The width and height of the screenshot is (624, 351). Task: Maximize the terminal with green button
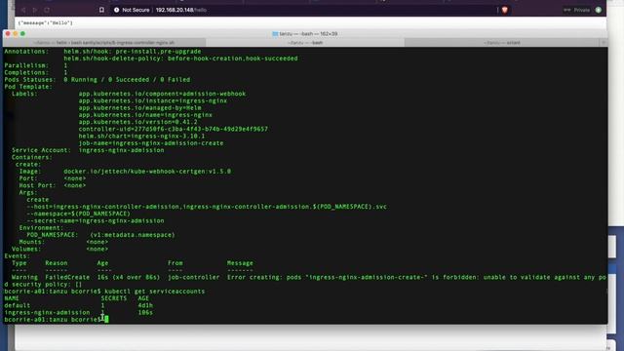coord(22,34)
